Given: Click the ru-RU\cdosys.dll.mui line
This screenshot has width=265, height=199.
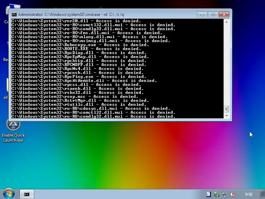Looking at the screenshot, I should 91,108.
